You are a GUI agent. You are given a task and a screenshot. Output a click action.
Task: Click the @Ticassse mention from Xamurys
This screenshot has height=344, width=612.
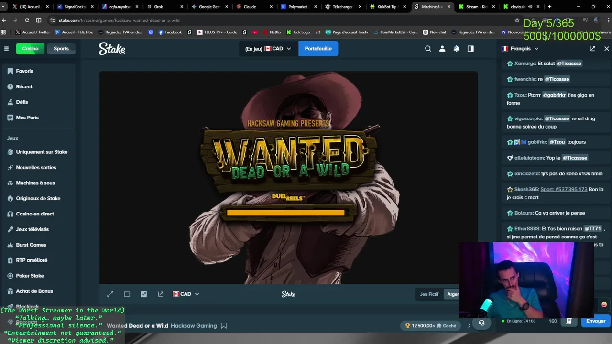[x=569, y=64]
